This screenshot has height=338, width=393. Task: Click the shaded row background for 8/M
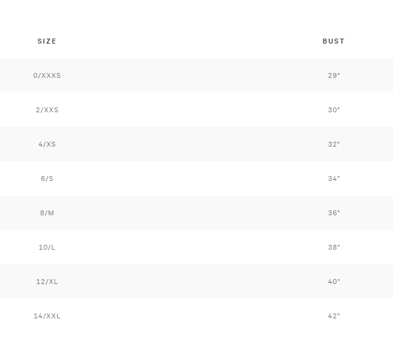tap(190, 213)
